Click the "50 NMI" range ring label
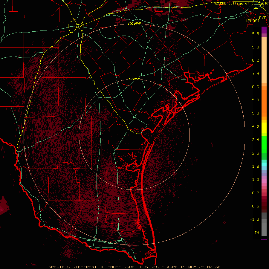 click(134, 79)
